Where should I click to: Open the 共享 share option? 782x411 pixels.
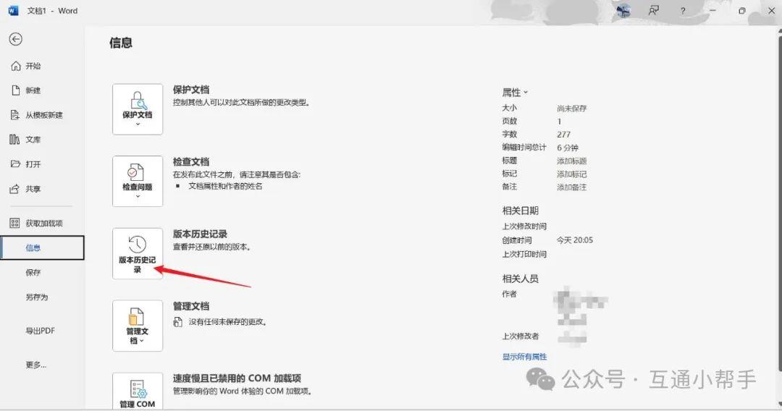tap(33, 189)
